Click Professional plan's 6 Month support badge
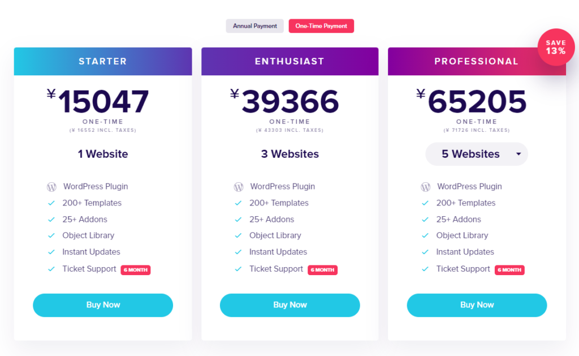The width and height of the screenshot is (579, 356). (x=509, y=270)
